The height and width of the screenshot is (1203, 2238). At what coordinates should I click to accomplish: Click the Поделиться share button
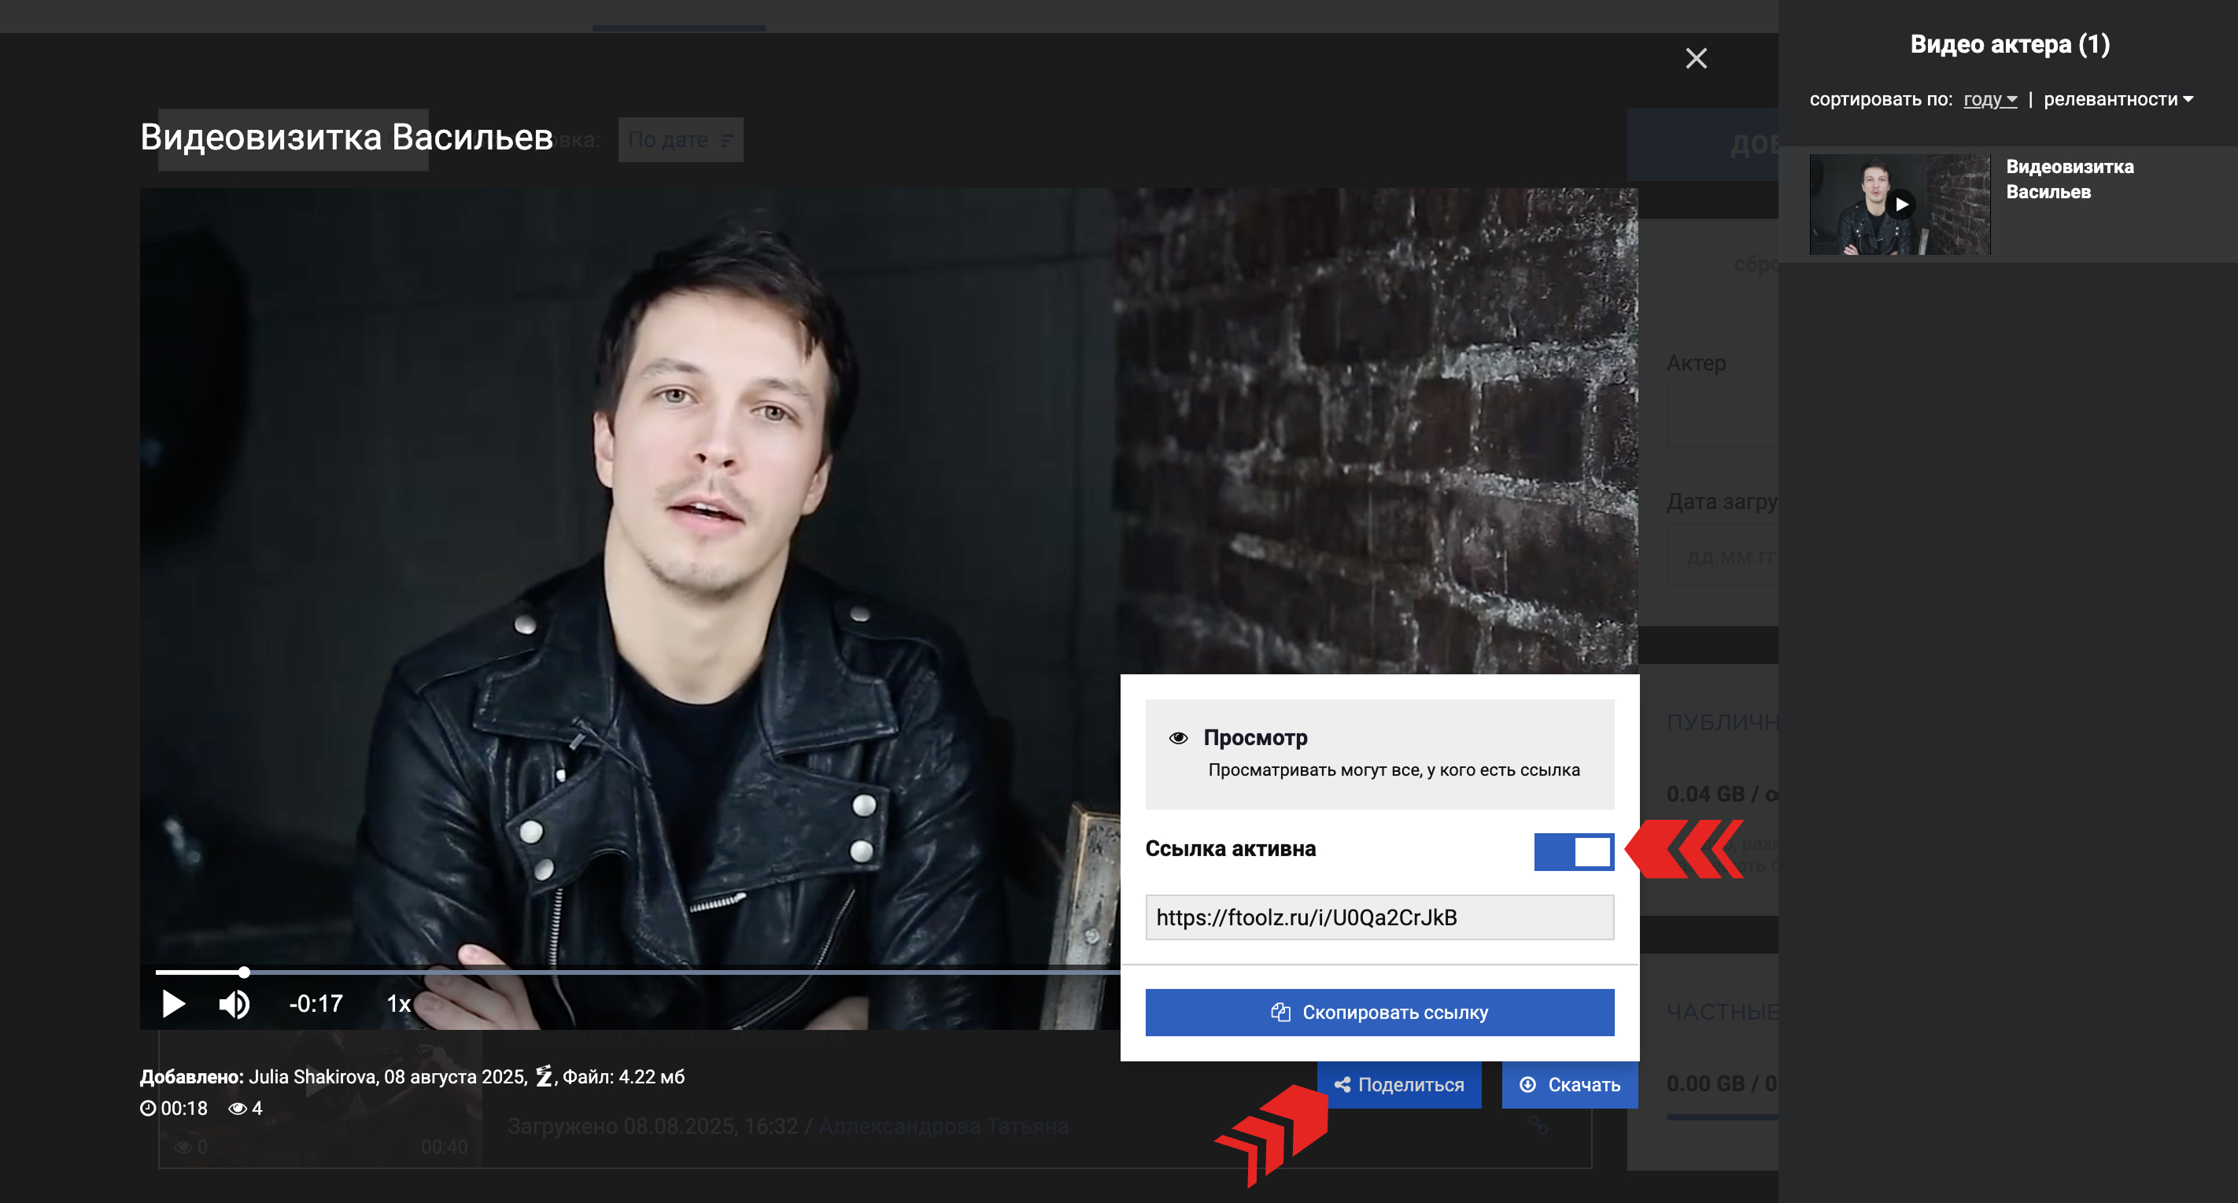[1399, 1084]
